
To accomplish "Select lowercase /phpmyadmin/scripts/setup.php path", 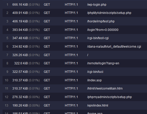I will (109, 97).
